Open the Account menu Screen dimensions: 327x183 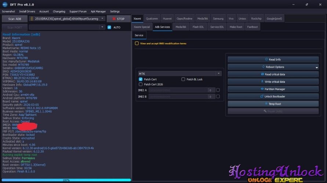(x=44, y=11)
